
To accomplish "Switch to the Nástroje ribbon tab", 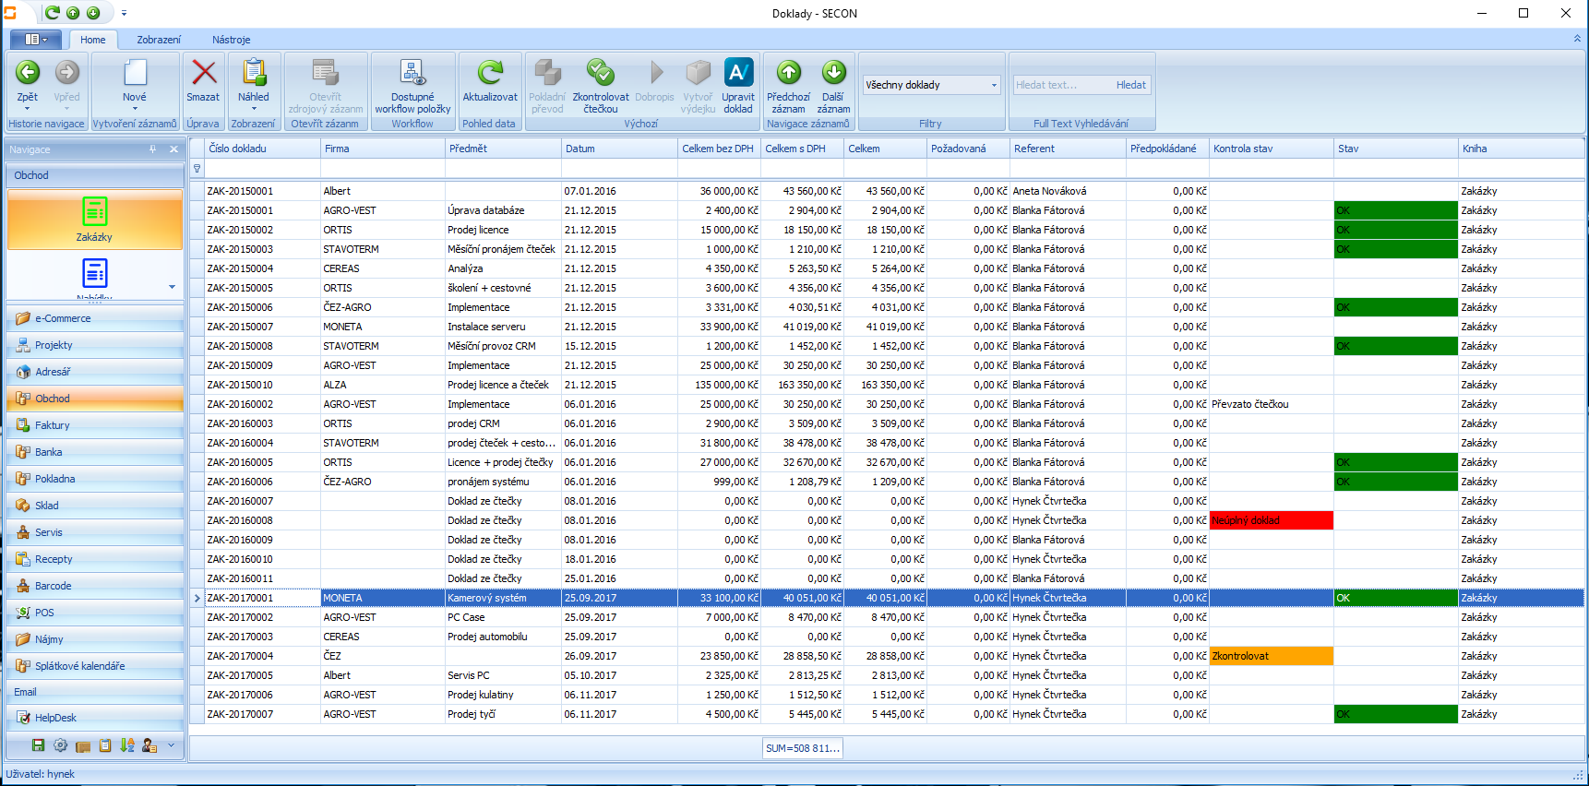I will [x=231, y=40].
